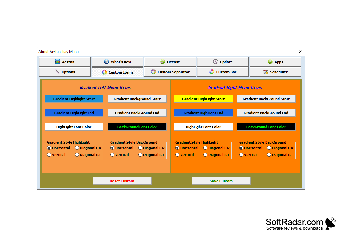
Task: Switch to the Custom Bar tab
Action: point(223,72)
